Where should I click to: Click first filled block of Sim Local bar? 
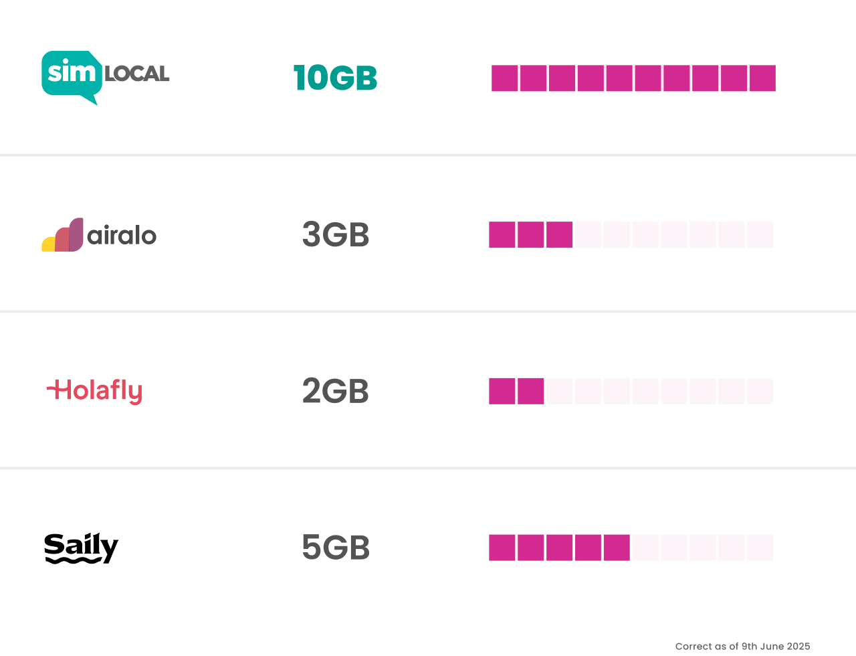point(505,78)
